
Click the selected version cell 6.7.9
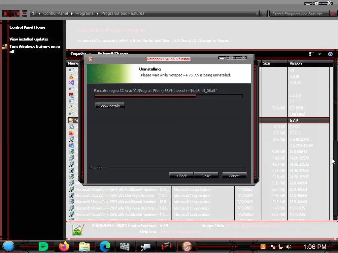click(x=293, y=120)
